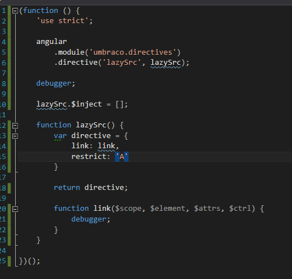The height and width of the screenshot is (279, 292).
Task: Click the 'use strict' string
Action: click(x=63, y=21)
